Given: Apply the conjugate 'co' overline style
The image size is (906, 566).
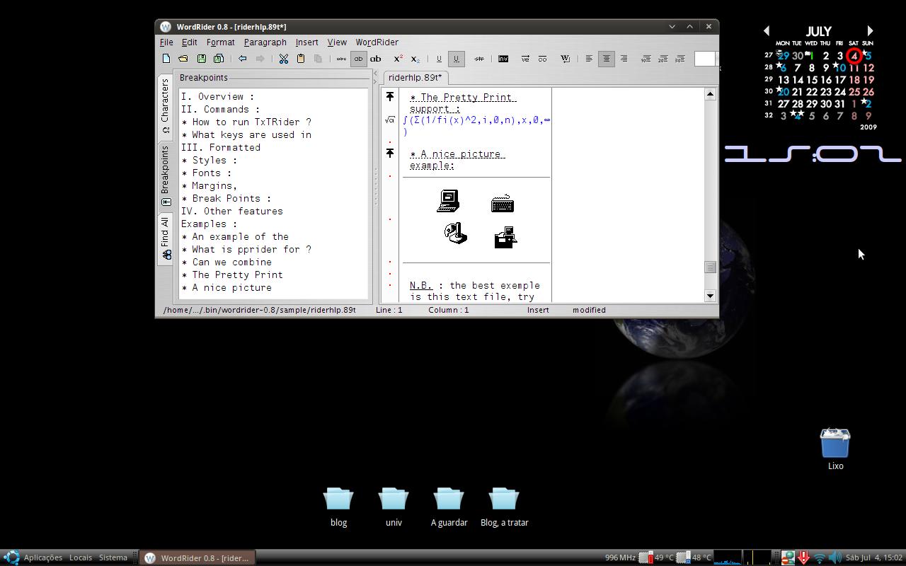Looking at the screenshot, I should (542, 59).
